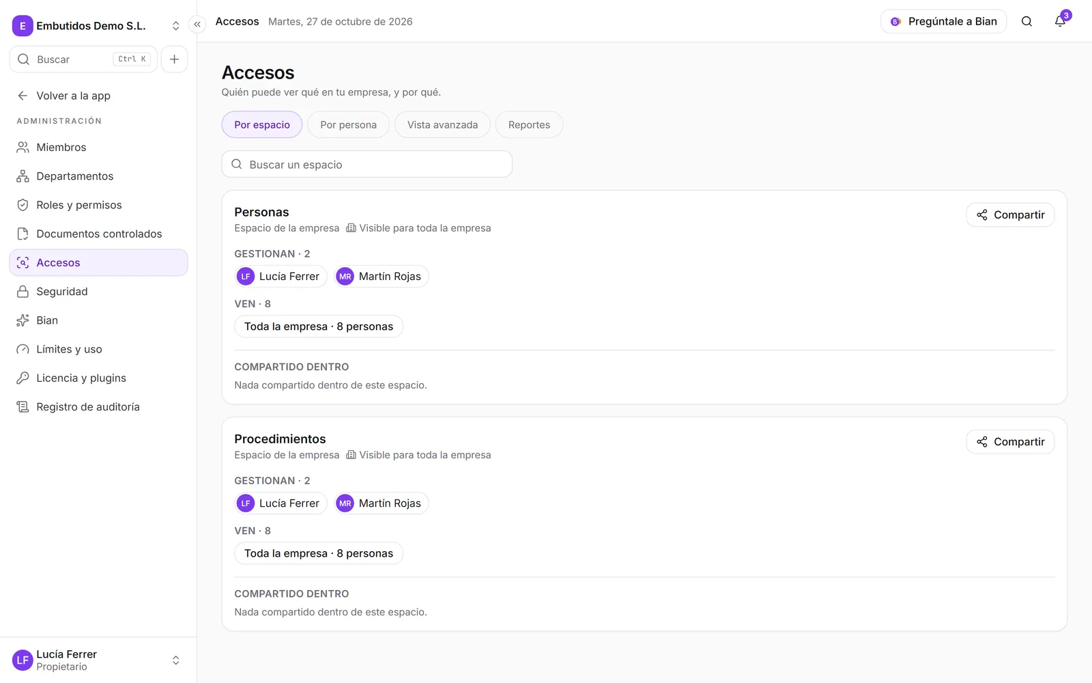Image resolution: width=1092 pixels, height=683 pixels.
Task: Click Martín Rojas chip in Personas
Action: click(382, 277)
